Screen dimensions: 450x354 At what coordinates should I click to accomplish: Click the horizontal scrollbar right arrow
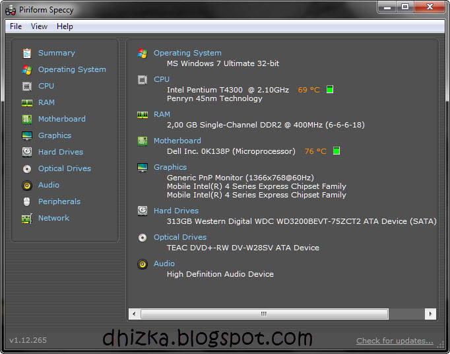coord(430,314)
